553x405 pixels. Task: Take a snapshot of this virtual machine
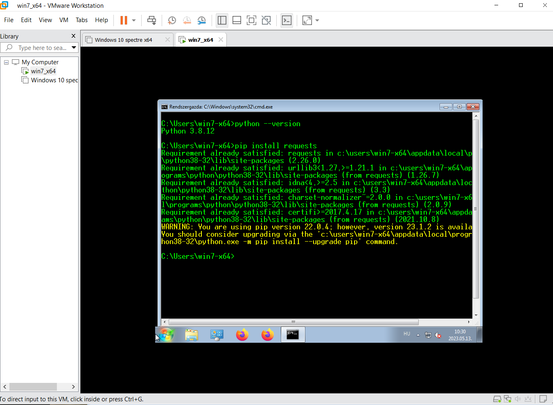pyautogui.click(x=172, y=20)
